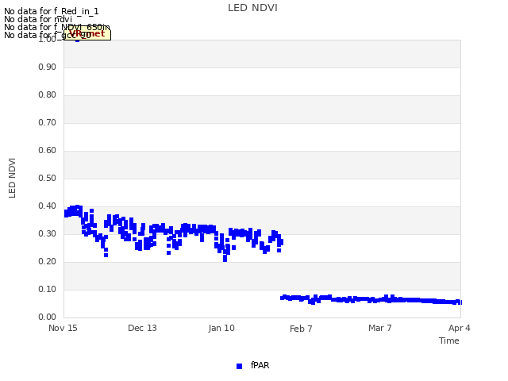Click the outlier data point at 1.00

point(78,40)
